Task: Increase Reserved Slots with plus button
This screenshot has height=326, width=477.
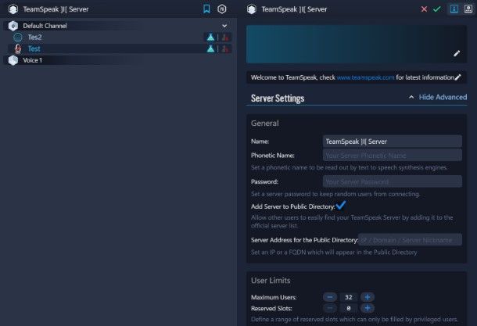Action: (x=368, y=308)
